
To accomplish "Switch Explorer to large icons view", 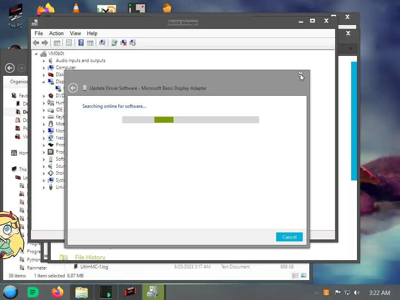I will click(304, 275).
